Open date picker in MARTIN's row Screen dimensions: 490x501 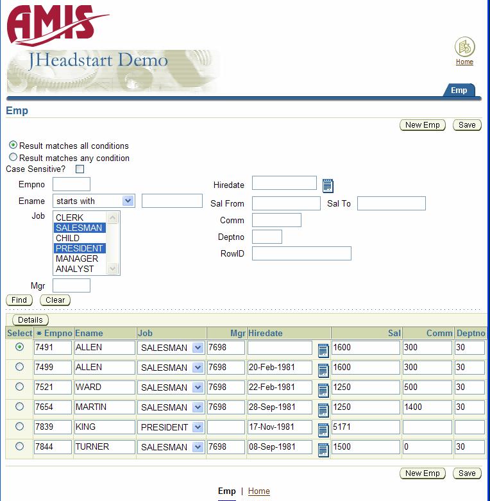pyautogui.click(x=323, y=409)
